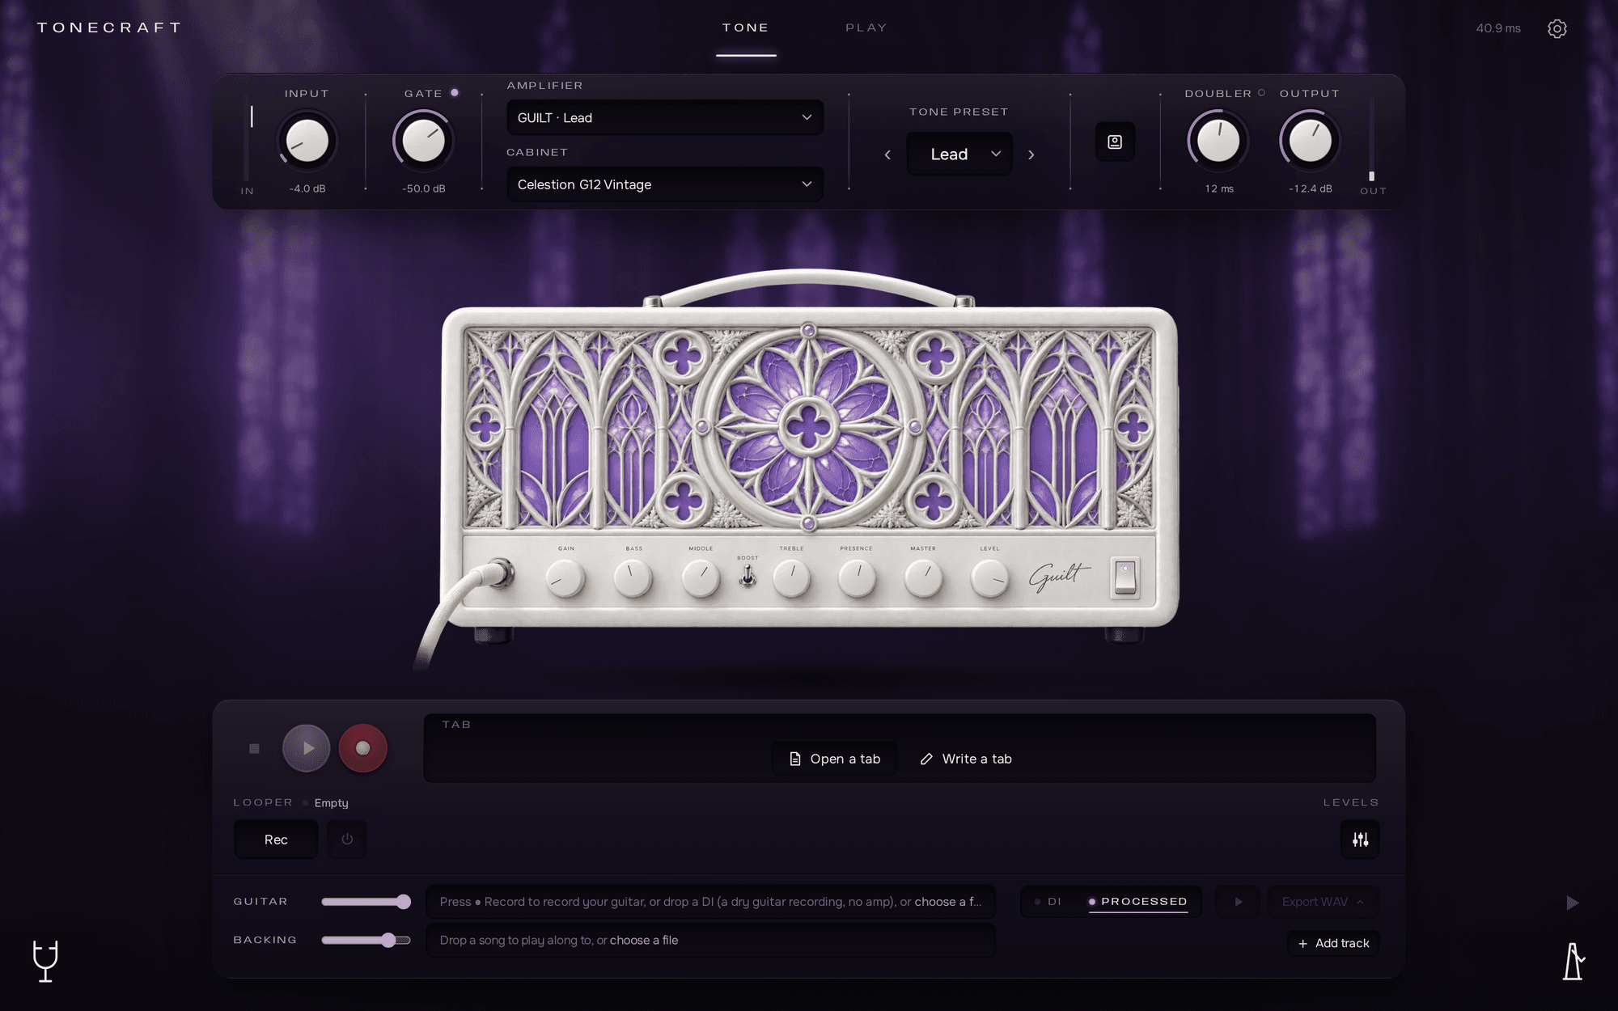Click the play arrow beside Export WAV row

pos(1572,903)
